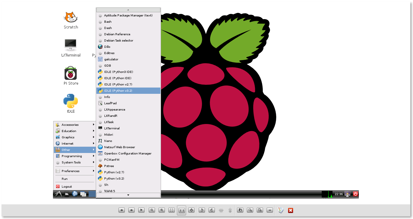Delete the current image

270,210
